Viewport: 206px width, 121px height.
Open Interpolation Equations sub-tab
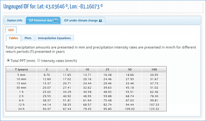pos(54,38)
